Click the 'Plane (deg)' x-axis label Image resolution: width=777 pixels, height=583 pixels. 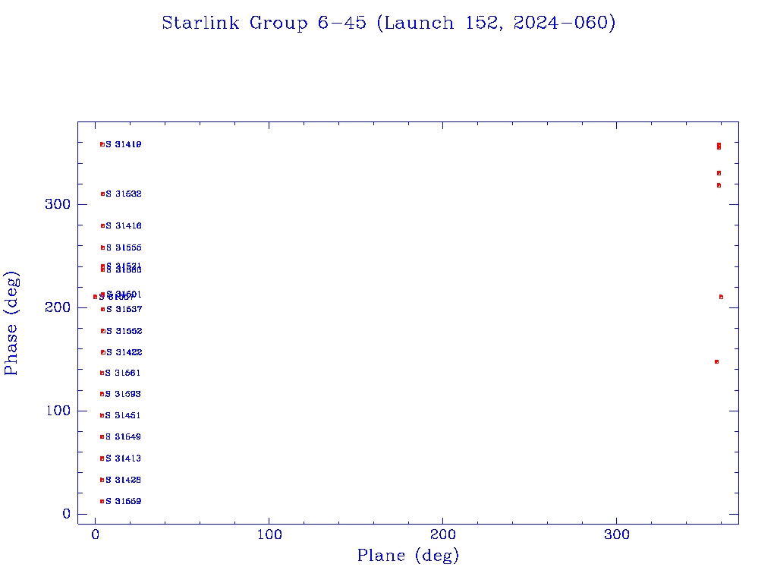coord(407,556)
